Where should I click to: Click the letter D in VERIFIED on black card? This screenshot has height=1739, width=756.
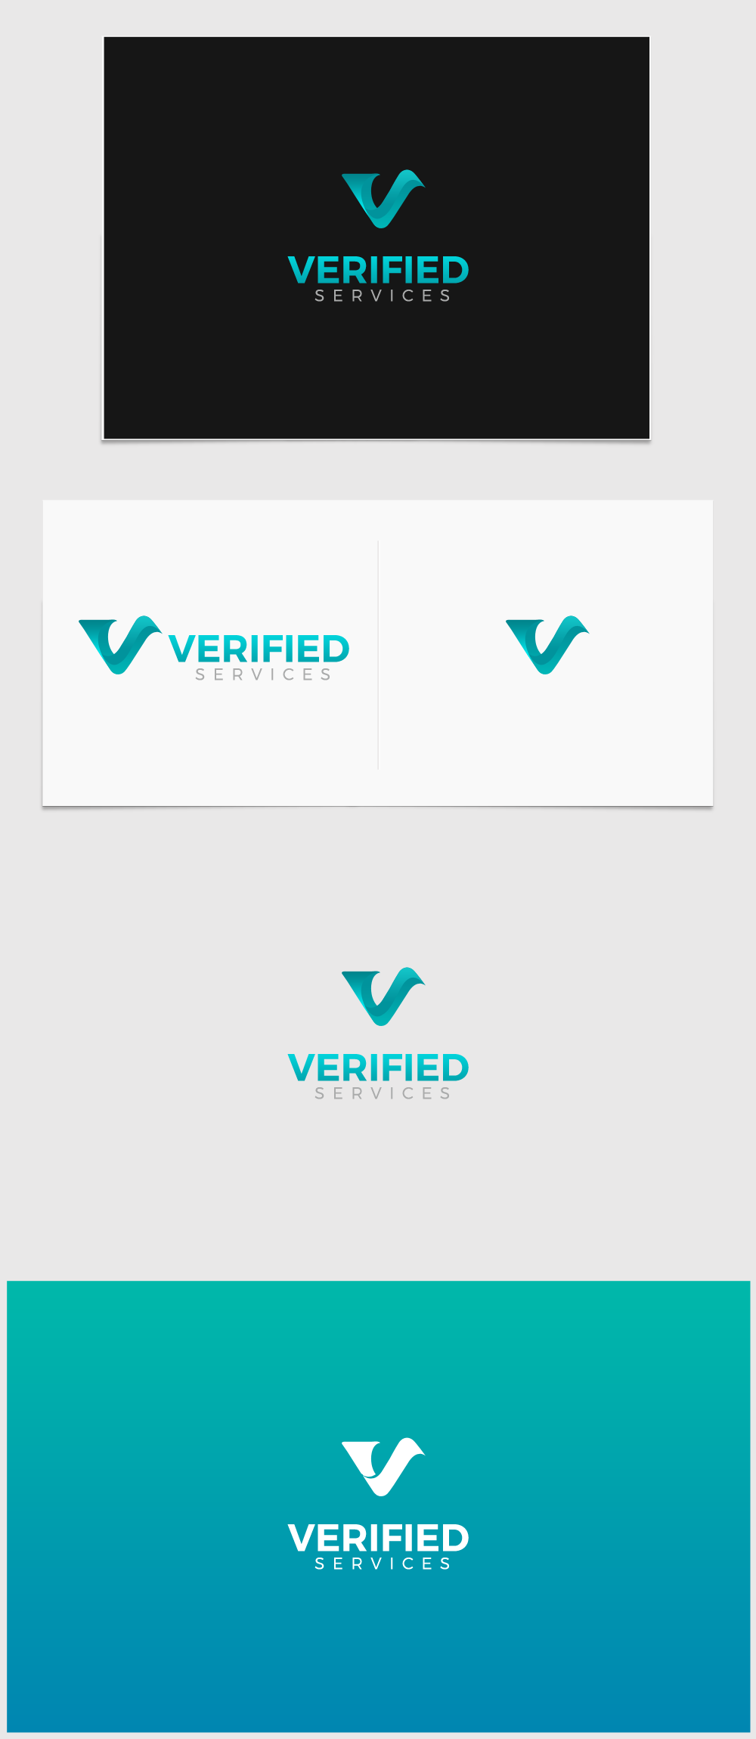point(455,270)
